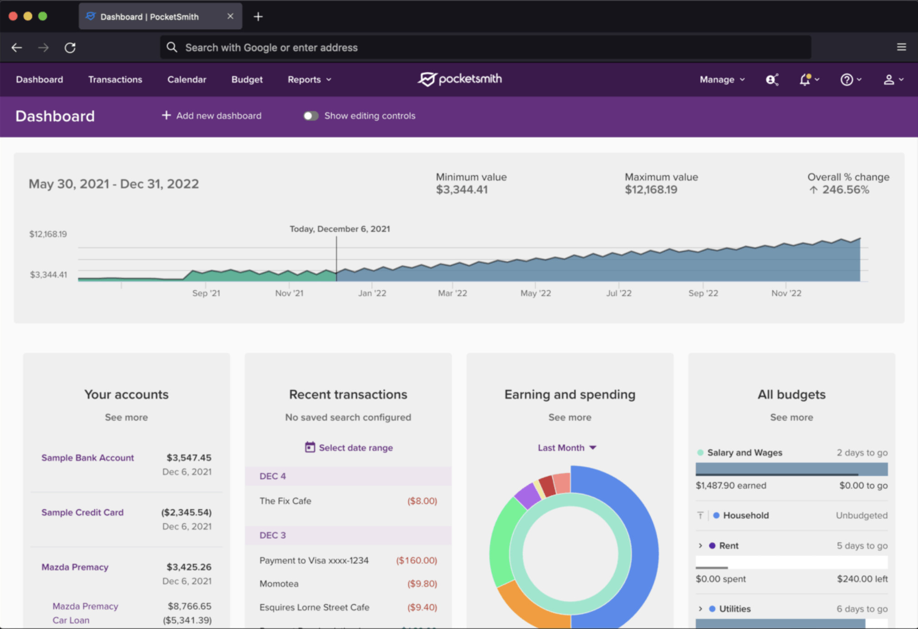Click the rollover icon beside Household
Screen dimensions: 918x629
tap(700, 515)
